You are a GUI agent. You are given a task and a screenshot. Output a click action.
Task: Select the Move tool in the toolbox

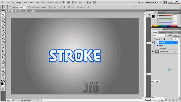click(x=3, y=15)
